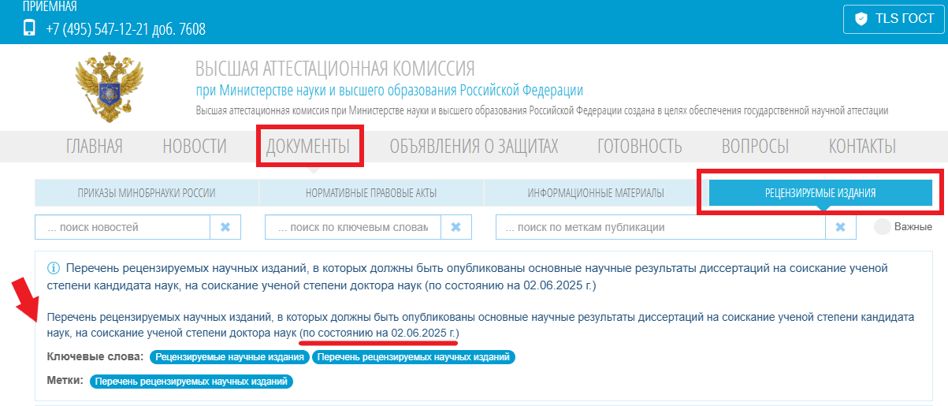The image size is (948, 406).
Task: Focus the поиск по ключевым словам field
Action: pos(352,227)
